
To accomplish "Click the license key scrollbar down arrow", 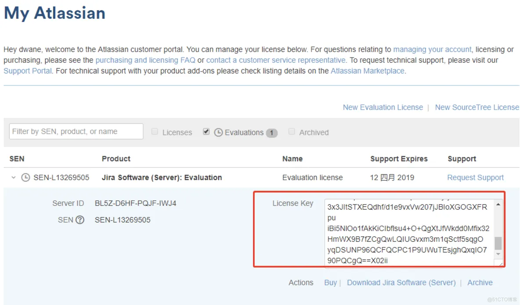I will pos(498,255).
